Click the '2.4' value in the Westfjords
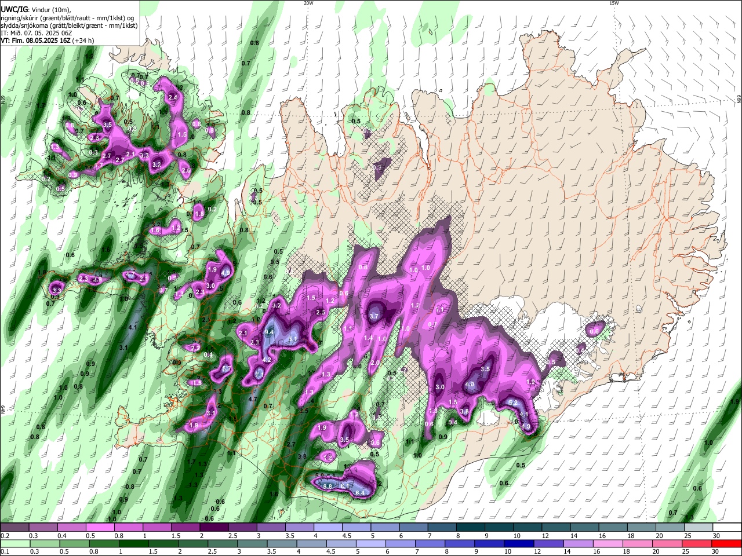This screenshot has height=556, width=742. (x=172, y=97)
